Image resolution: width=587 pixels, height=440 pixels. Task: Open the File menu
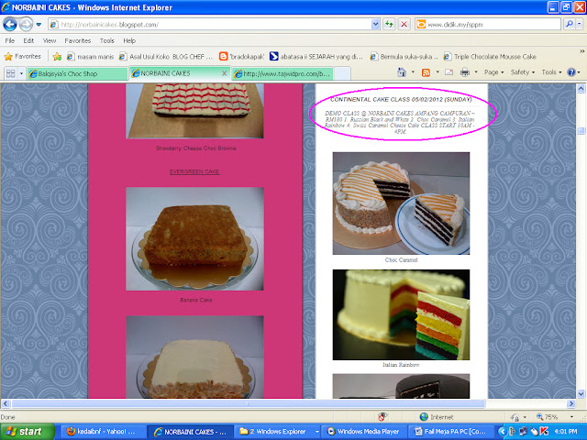[10, 40]
